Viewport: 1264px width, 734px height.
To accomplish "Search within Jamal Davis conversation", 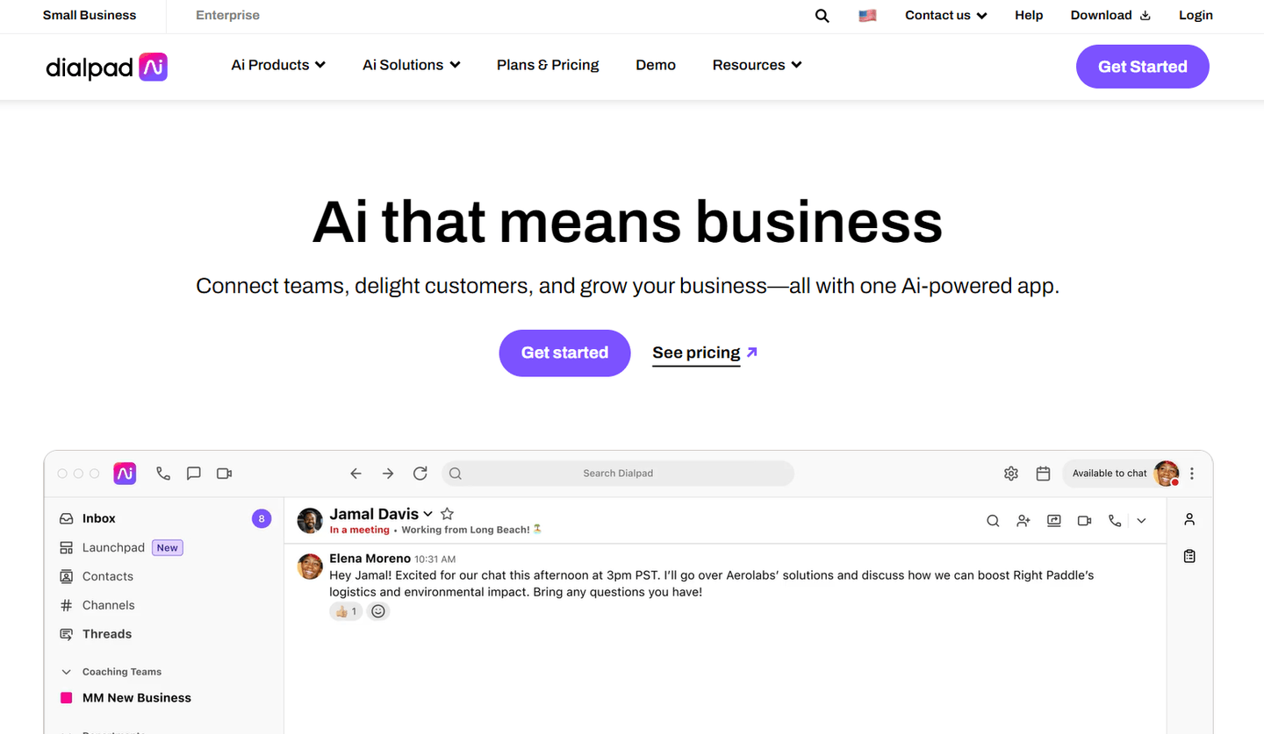I will tap(993, 521).
